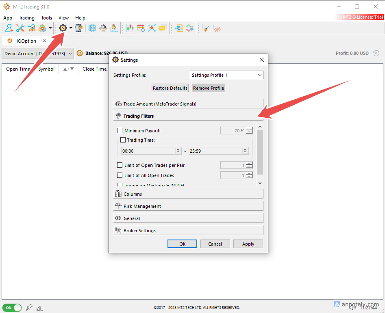Screen dimensions: 385x313
Task: Close the IQOption tab
Action: point(44,41)
